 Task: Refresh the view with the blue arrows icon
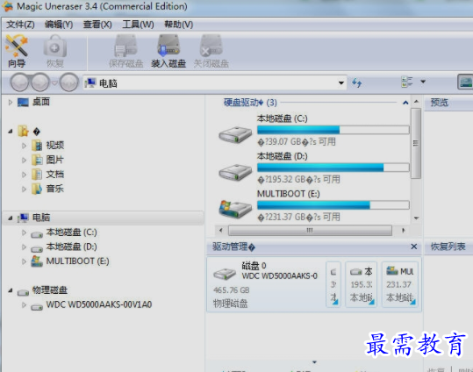tap(357, 82)
